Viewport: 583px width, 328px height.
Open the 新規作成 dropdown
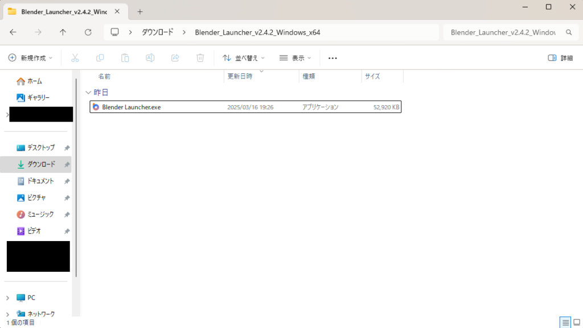[31, 58]
